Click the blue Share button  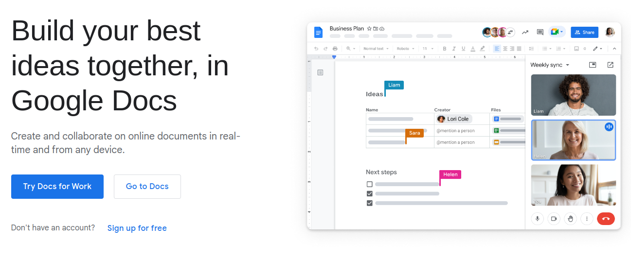click(584, 32)
